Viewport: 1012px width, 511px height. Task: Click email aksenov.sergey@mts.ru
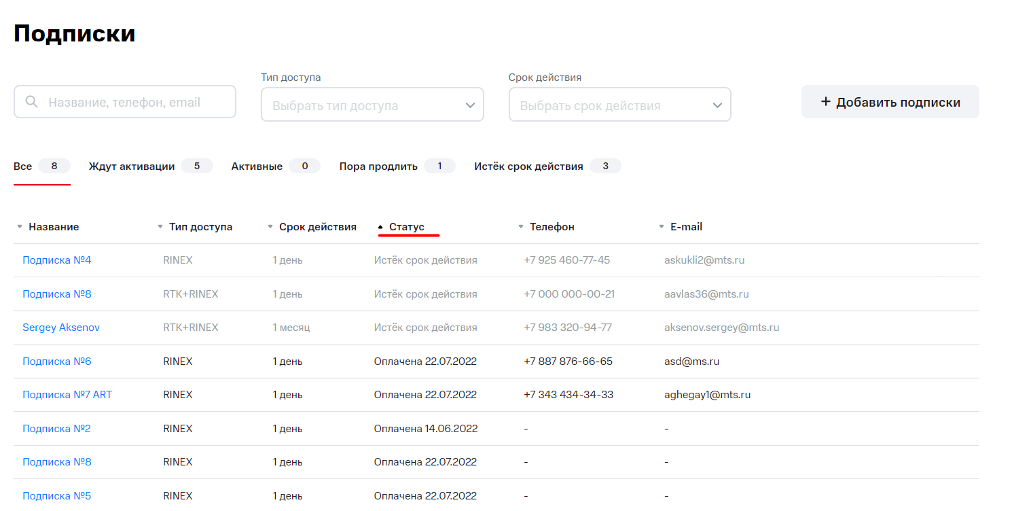click(x=722, y=328)
